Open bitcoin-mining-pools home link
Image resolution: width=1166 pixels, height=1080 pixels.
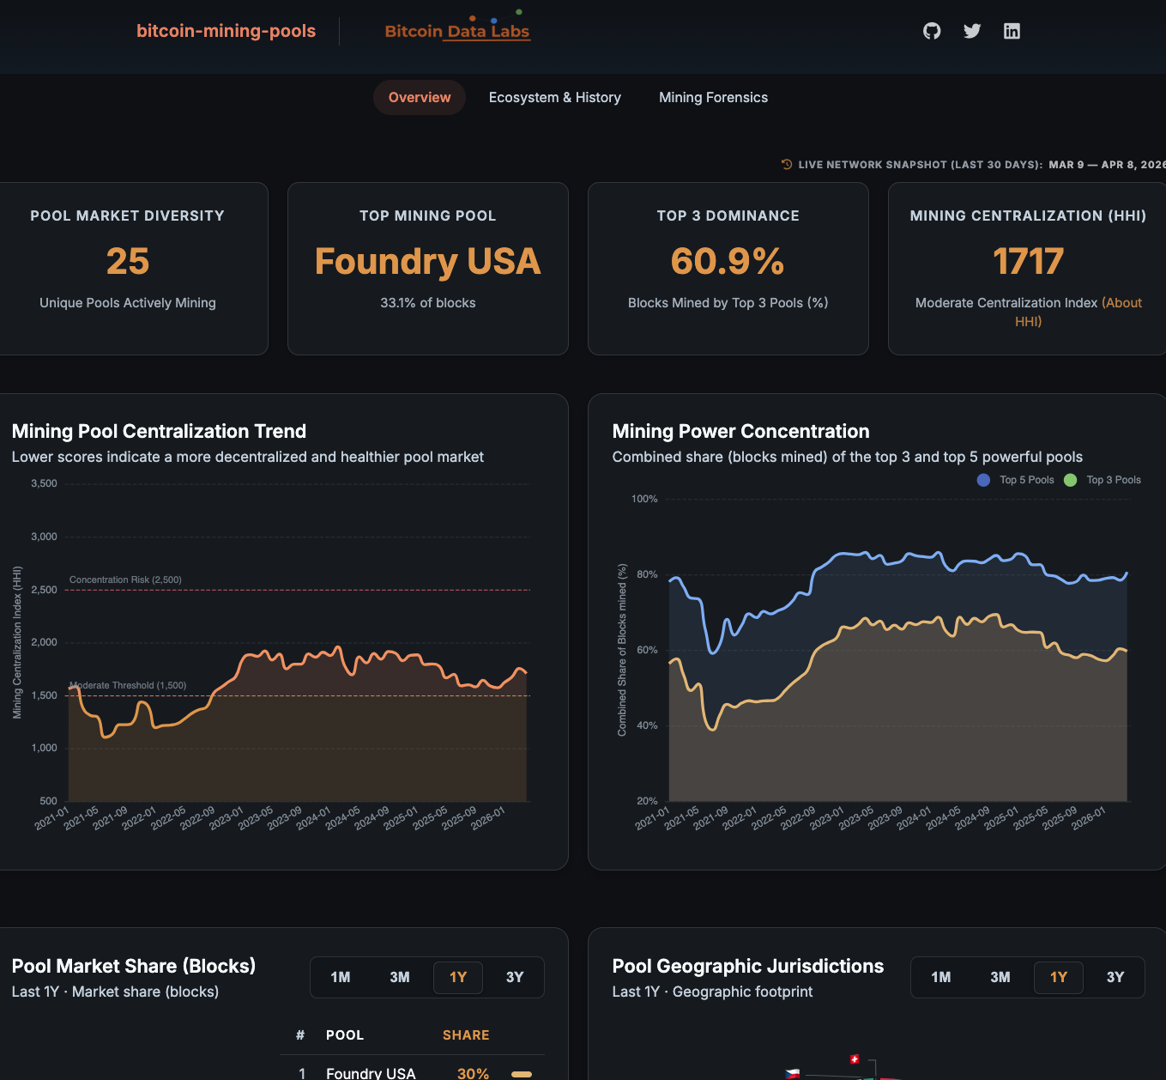point(227,31)
